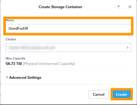Place cursor after UsedForDR text

coord(28,28)
